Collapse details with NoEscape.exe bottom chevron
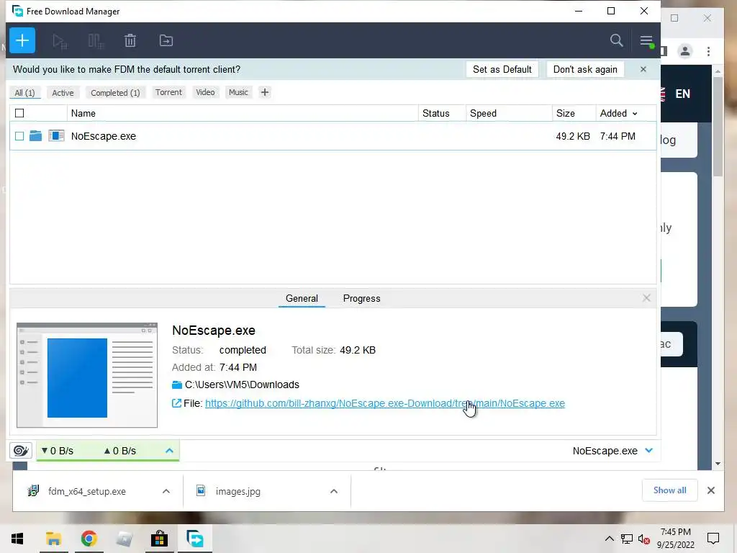 point(649,451)
